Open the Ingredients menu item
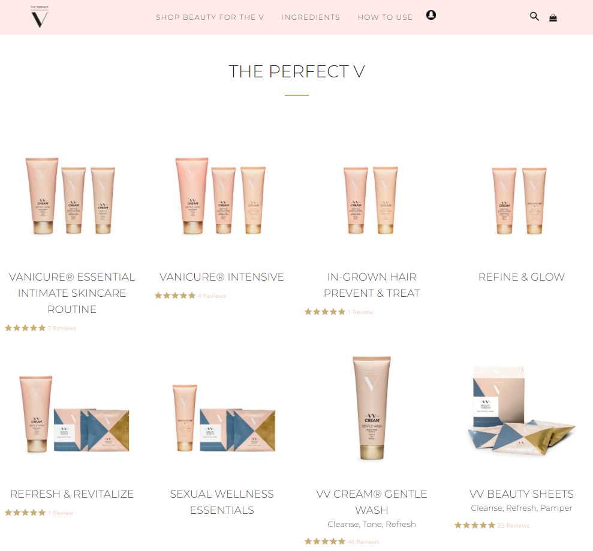This screenshot has height=551, width=593. [311, 17]
